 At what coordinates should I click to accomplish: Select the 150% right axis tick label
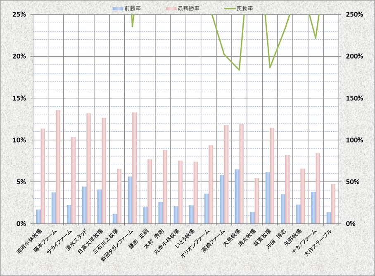(x=355, y=98)
